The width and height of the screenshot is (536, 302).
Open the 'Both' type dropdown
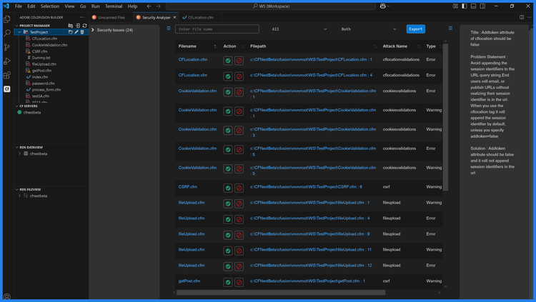tap(368, 29)
